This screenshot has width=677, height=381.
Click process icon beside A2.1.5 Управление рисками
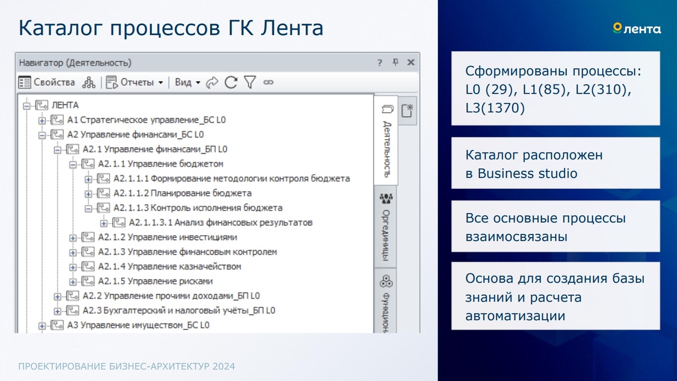coord(88,281)
